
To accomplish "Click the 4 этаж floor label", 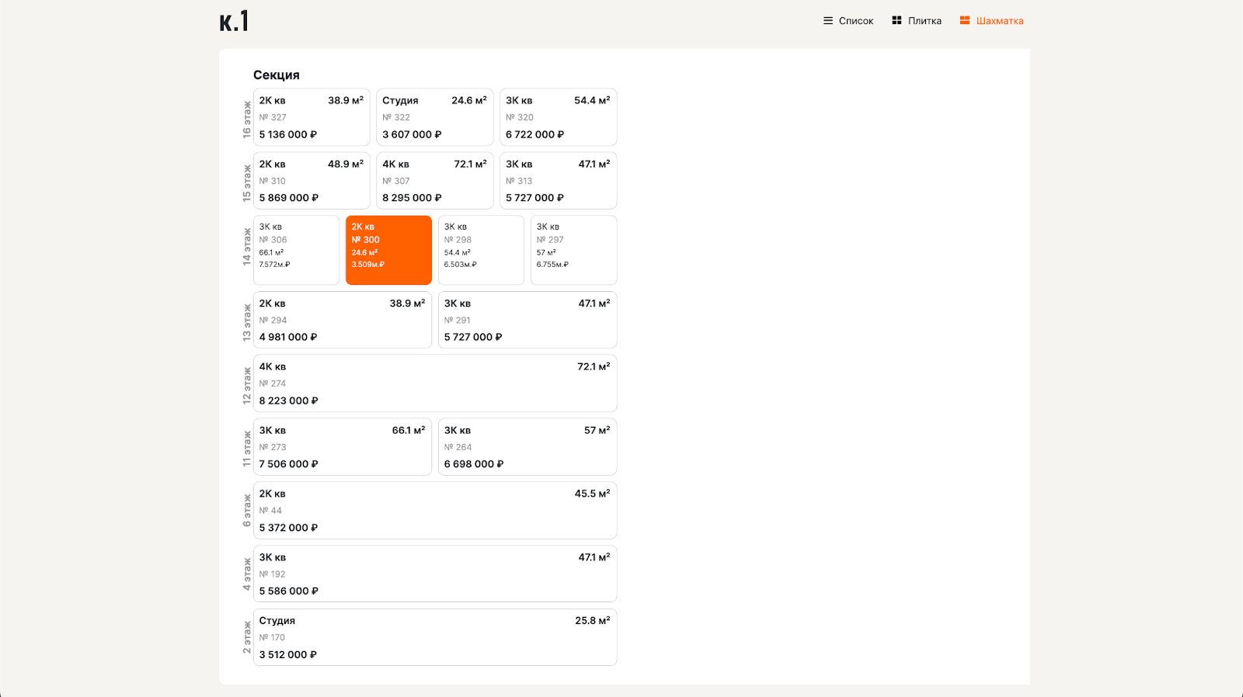I will 246,574.
